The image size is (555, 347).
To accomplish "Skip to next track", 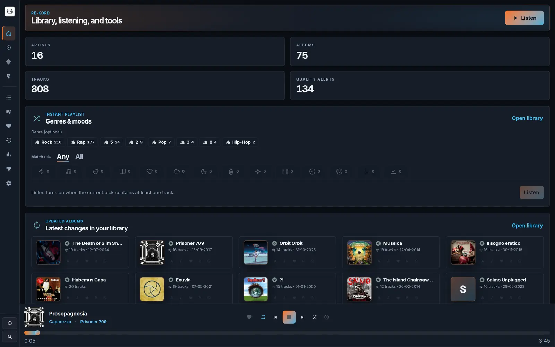I will pos(302,317).
